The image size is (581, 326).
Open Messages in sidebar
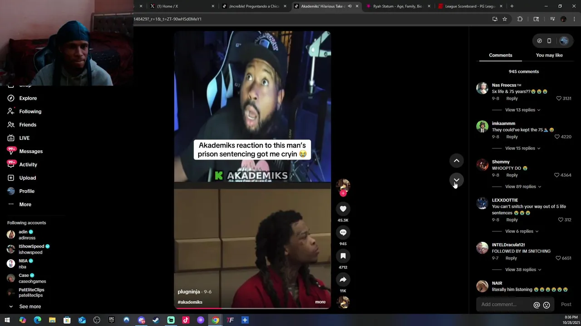[x=25, y=151]
